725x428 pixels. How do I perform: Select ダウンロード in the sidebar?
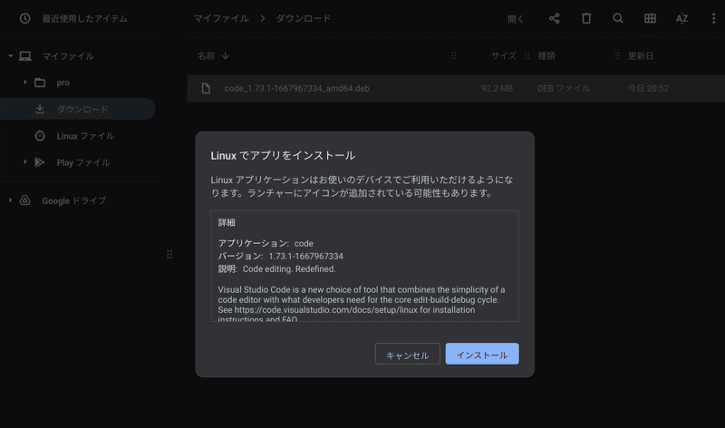(78, 109)
